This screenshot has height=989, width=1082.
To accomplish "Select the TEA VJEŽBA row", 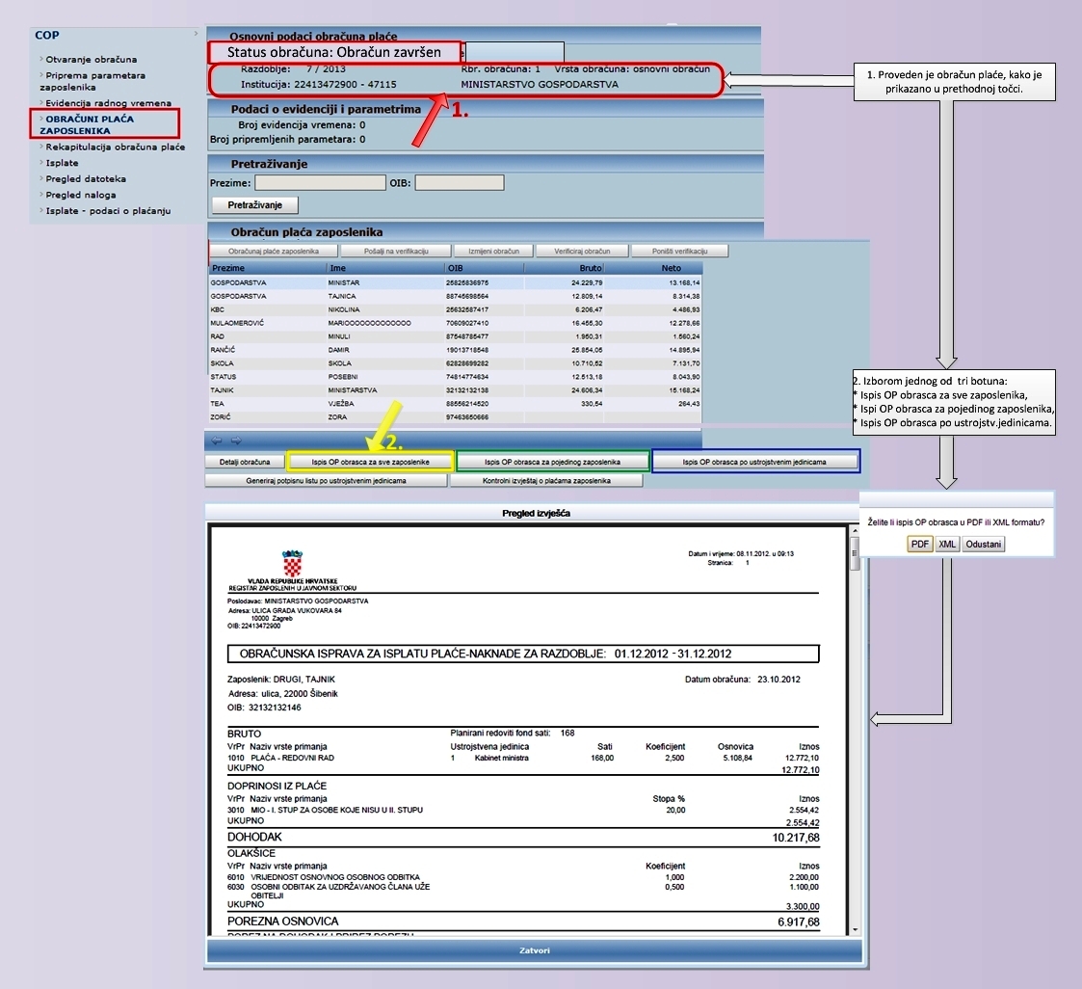I will click(x=456, y=404).
